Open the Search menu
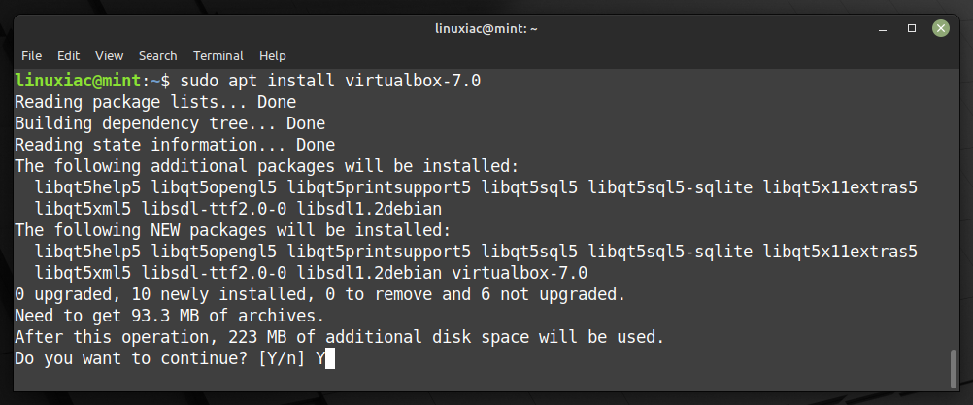 [x=157, y=55]
